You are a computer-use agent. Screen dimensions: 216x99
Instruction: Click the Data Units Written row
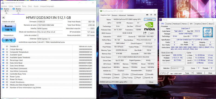pos(47,66)
